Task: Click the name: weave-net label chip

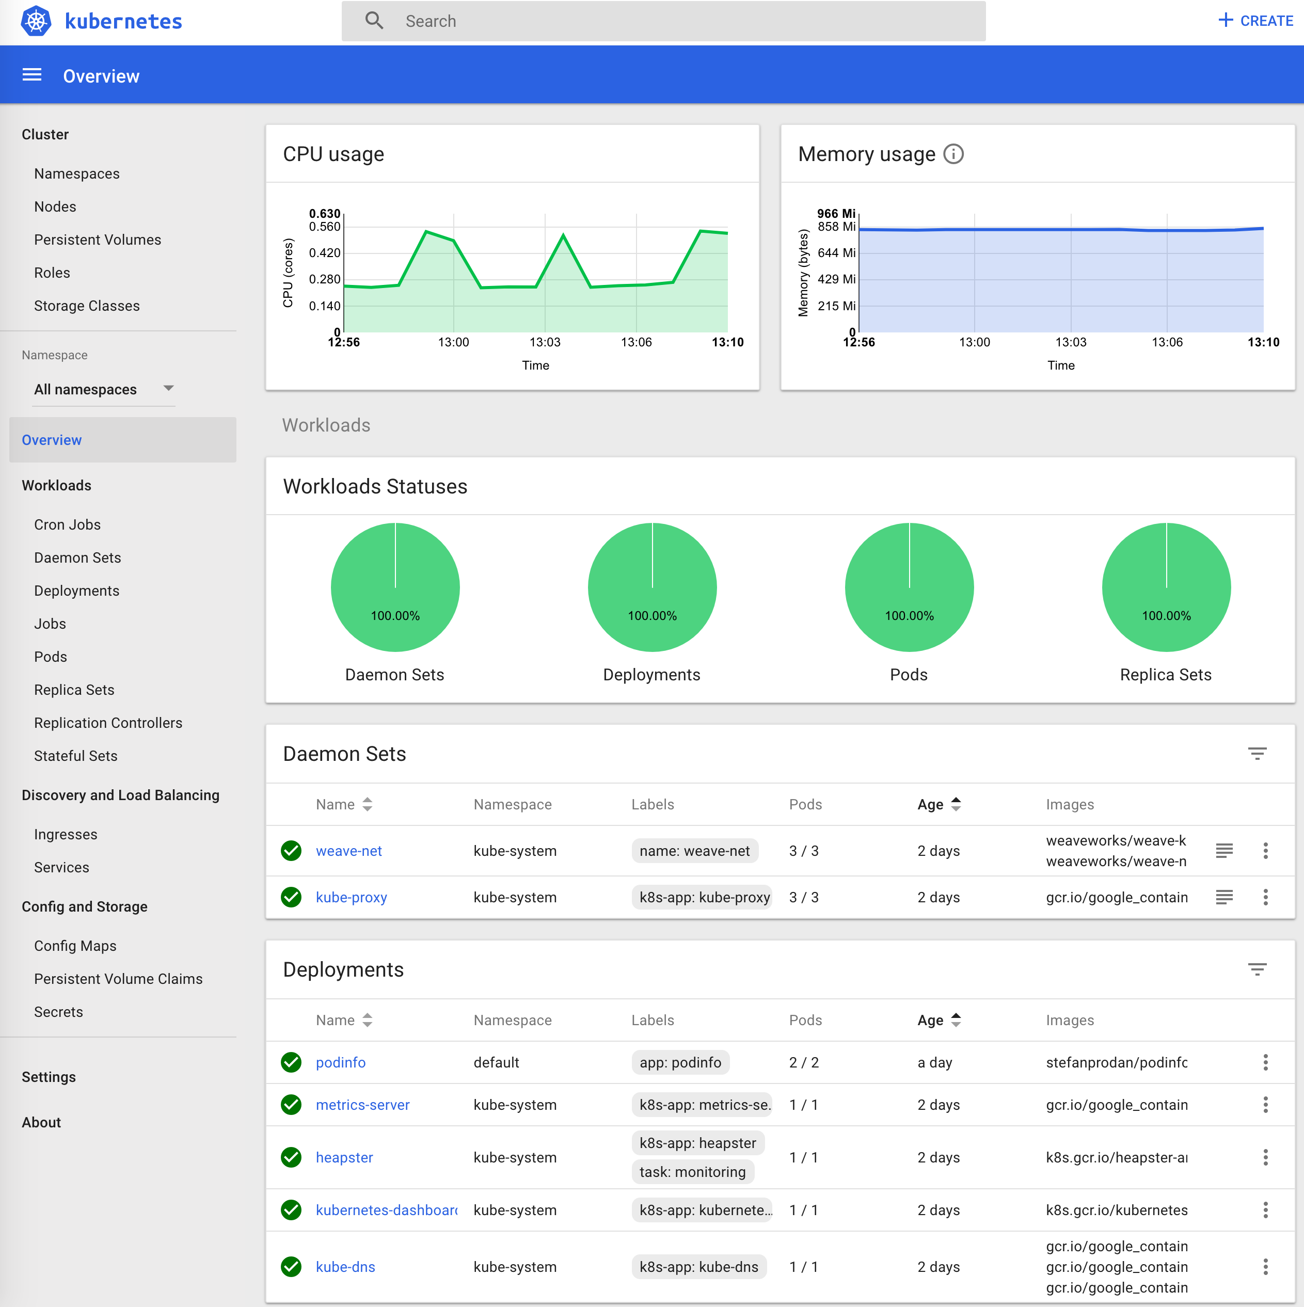Action: point(694,851)
